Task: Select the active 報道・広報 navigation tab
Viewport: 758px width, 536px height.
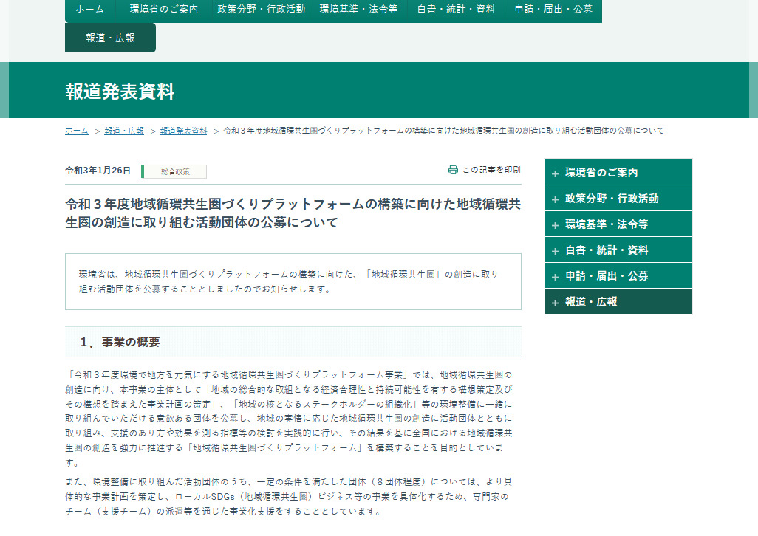Action: coord(110,38)
